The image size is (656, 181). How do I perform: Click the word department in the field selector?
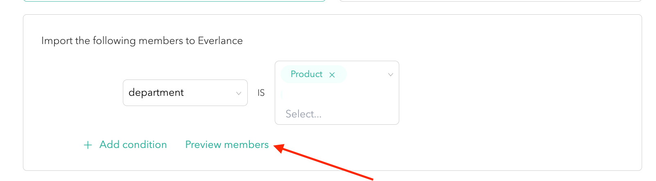tap(156, 93)
